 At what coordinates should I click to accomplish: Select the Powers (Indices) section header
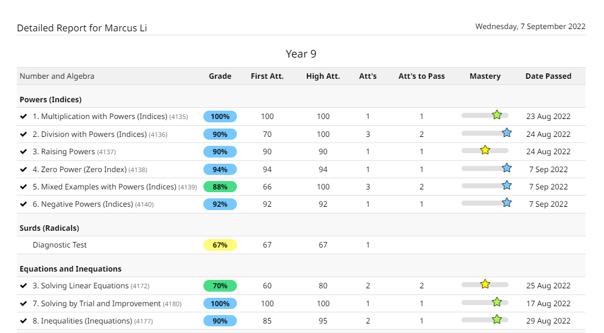click(50, 99)
